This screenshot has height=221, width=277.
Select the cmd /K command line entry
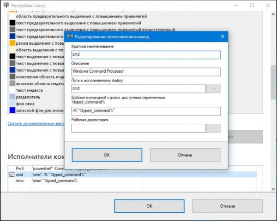pos(59,174)
